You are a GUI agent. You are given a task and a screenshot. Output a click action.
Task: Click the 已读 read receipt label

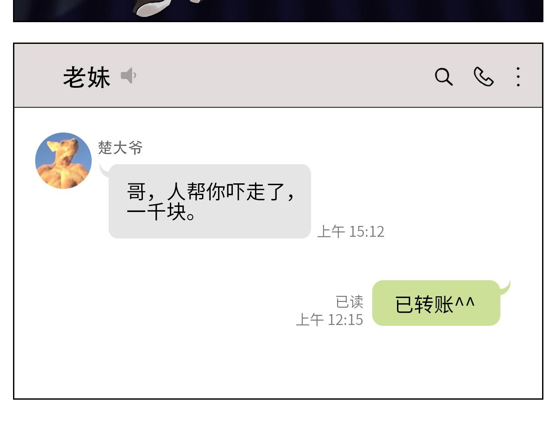(349, 301)
